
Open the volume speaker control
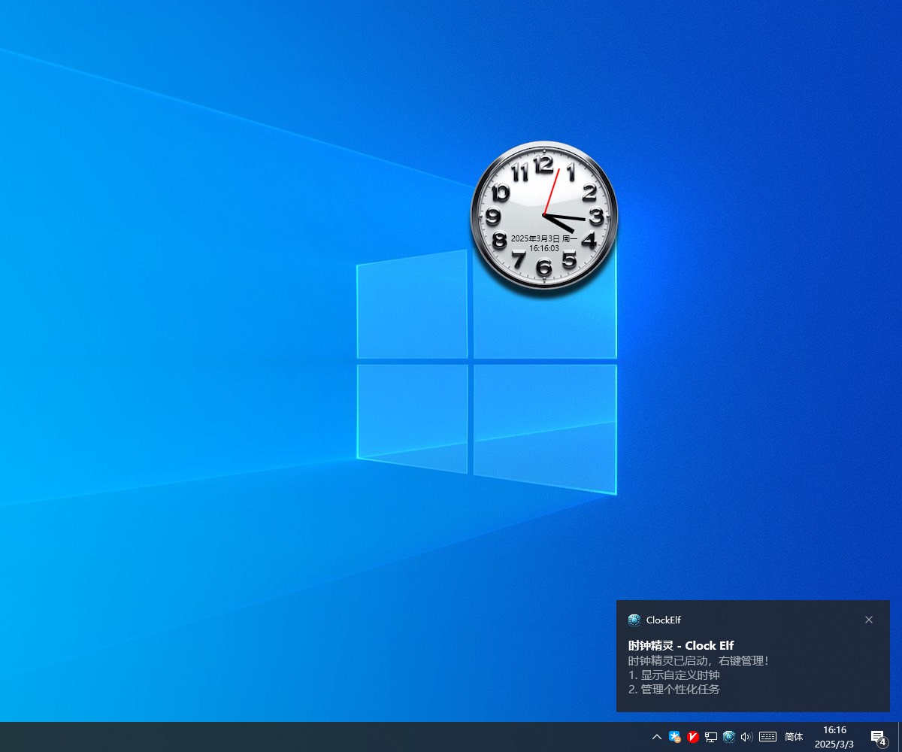pos(746,737)
